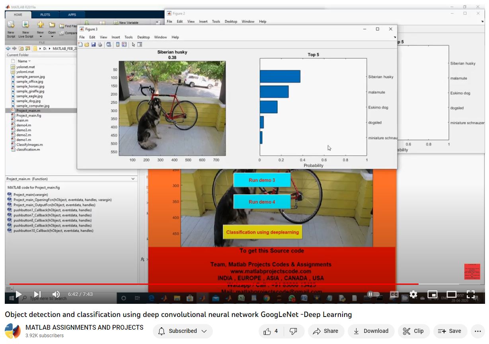Screen dimensions: 489x344
Task: Click Open File icon in Figure 3
Action: click(87, 45)
